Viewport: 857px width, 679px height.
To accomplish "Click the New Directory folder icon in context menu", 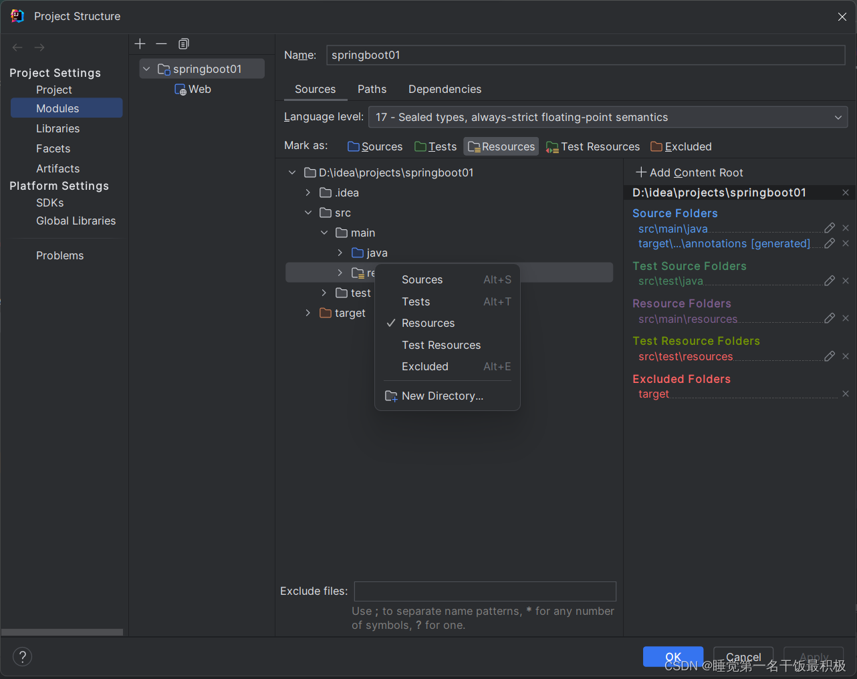I will (390, 396).
